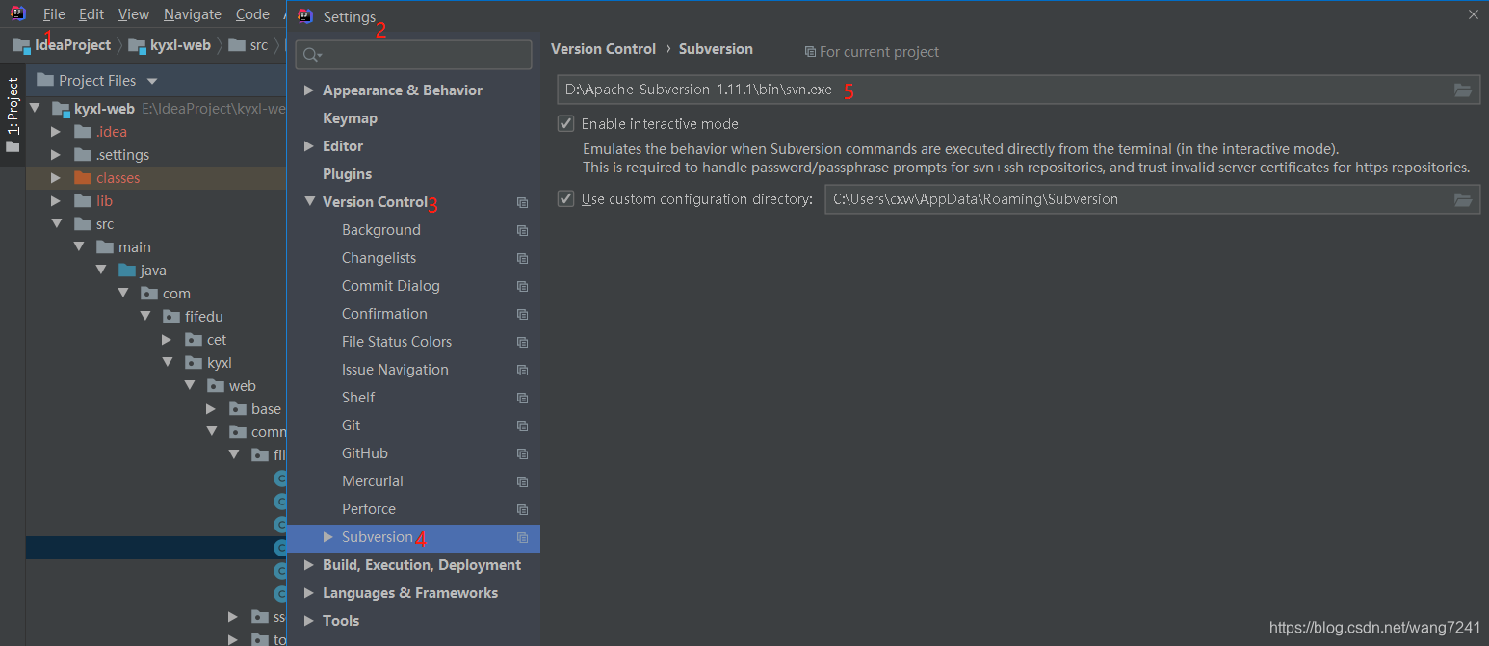Expand the Tools settings category
Viewport: 1489px width, 646px height.
point(309,621)
